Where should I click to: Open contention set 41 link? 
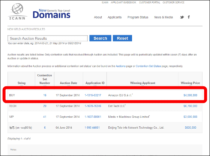coord(45,117)
